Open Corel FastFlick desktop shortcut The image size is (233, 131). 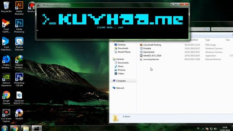(x=6, y=26)
